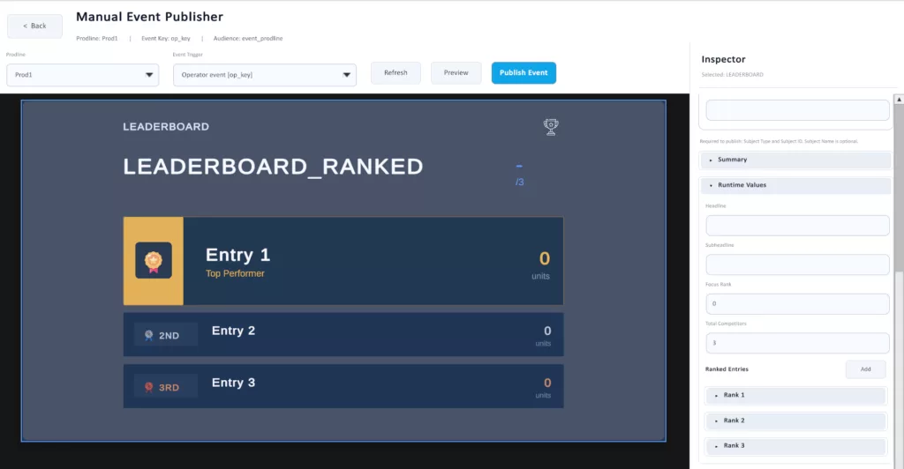Viewport: 904px width, 469px height.
Task: Click the Focus Rank input field
Action: tap(797, 304)
